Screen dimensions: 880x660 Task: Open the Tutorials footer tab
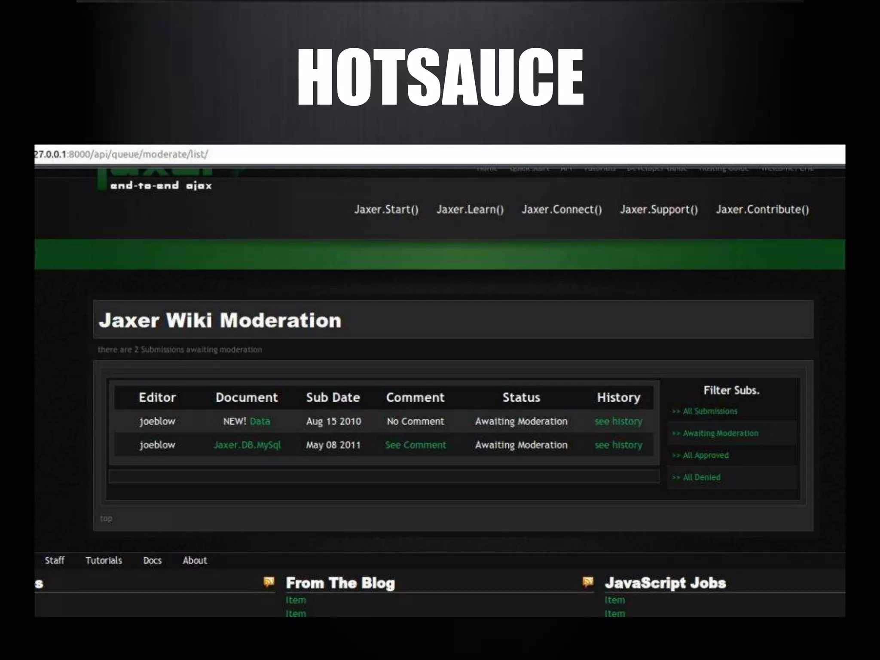[104, 560]
